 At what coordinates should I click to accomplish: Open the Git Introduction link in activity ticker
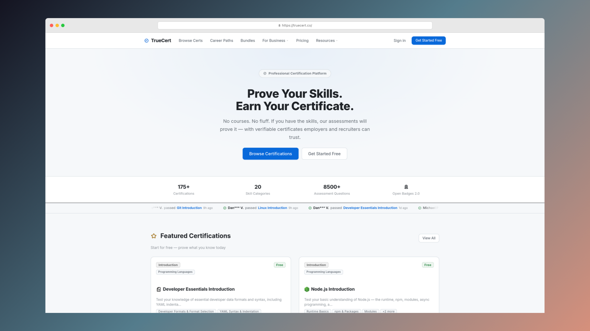pos(189,208)
